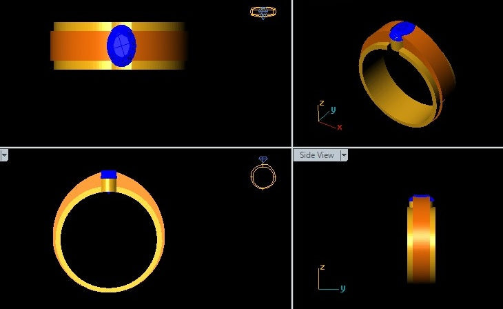Click the XYZ axis gizmo in the perspective view
The image size is (503, 309).
(x=330, y=115)
